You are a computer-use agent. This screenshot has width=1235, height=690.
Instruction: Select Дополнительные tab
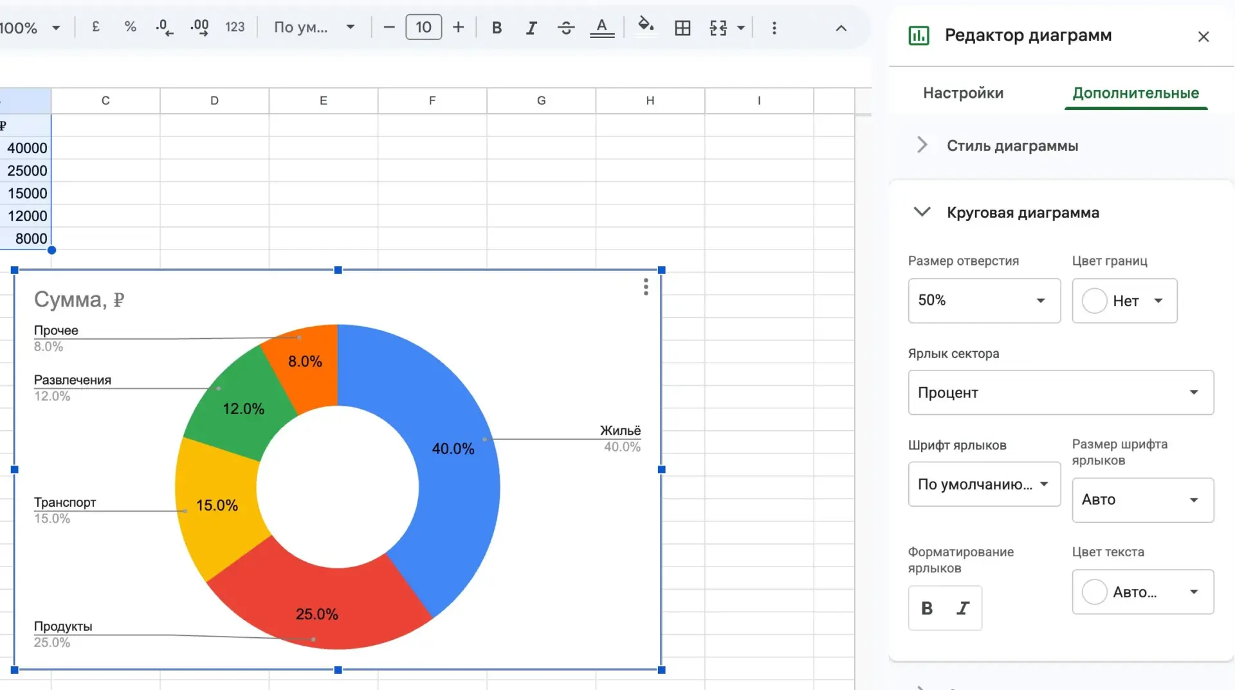click(x=1136, y=93)
